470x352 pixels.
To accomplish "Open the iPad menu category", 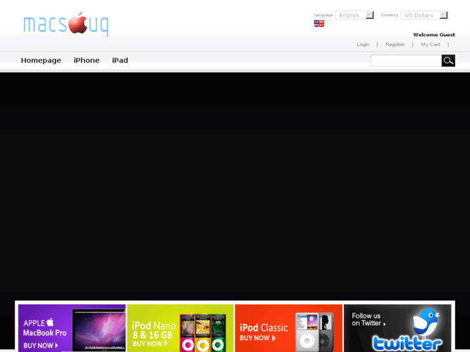I will pyautogui.click(x=120, y=61).
